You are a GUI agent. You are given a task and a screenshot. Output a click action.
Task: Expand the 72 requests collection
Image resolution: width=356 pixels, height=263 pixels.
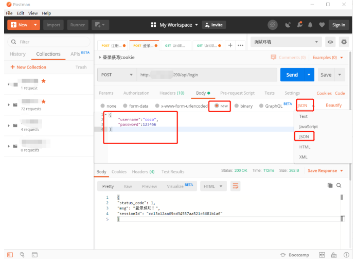[9, 104]
